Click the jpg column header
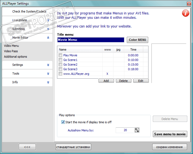This screenshot has height=154, width=193. click(x=118, y=50)
